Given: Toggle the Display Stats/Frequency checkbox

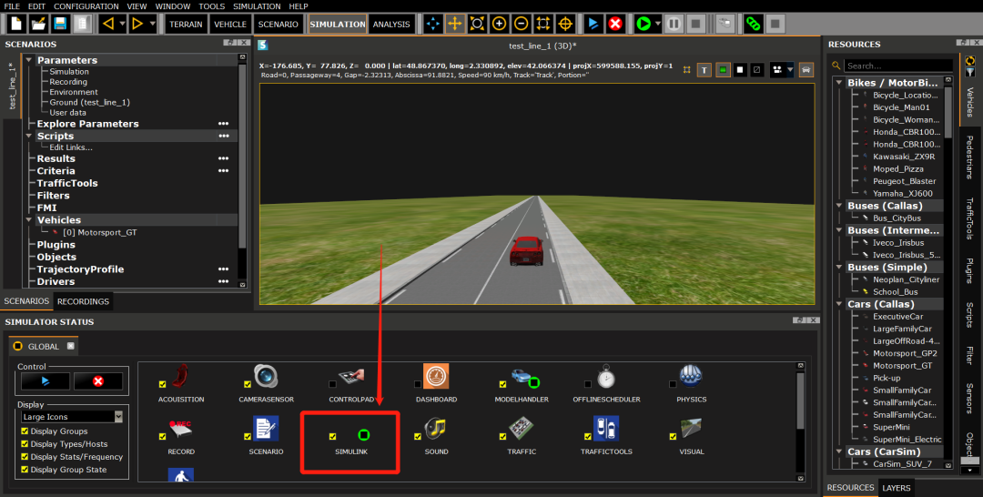Looking at the screenshot, I should (x=25, y=456).
